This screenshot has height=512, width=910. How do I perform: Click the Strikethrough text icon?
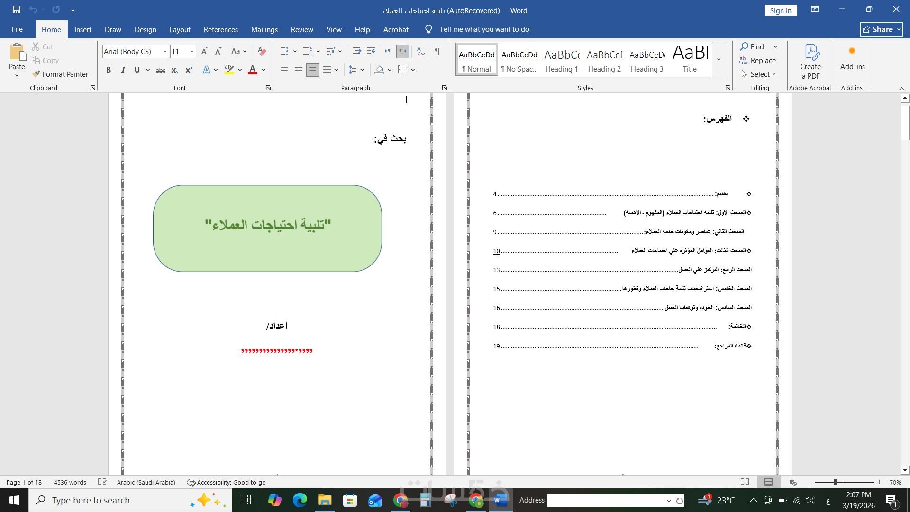[161, 70]
